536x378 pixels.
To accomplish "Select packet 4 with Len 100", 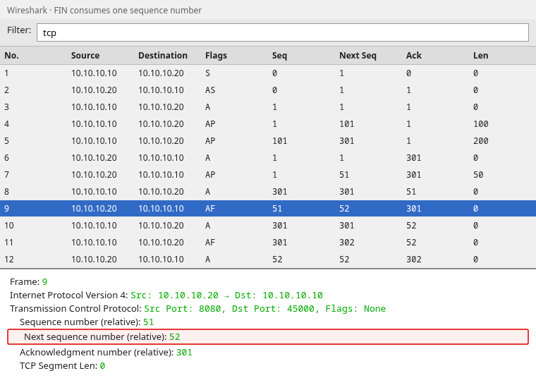I will [x=268, y=123].
